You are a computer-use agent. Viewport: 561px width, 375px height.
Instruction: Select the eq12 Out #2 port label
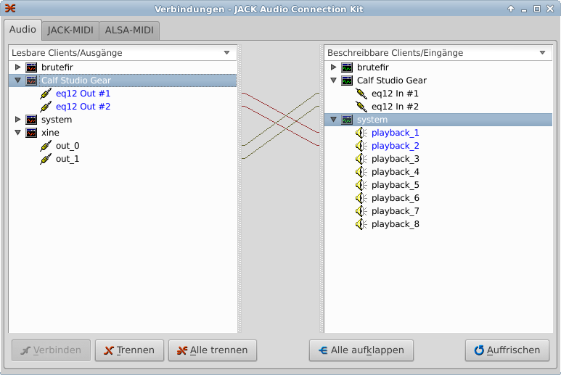pyautogui.click(x=83, y=107)
